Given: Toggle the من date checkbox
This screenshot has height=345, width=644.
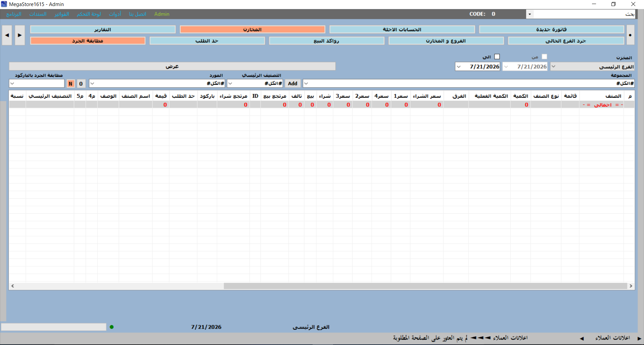Looking at the screenshot, I should [x=544, y=57].
